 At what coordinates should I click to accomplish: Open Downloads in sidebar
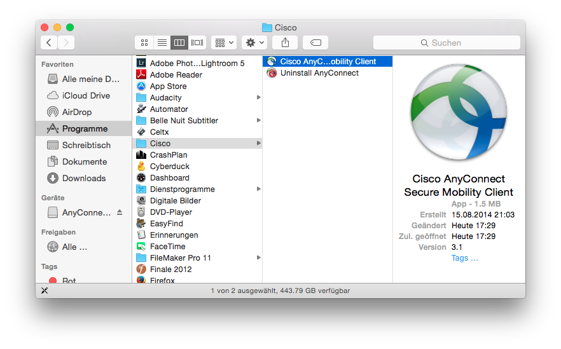coord(84,178)
